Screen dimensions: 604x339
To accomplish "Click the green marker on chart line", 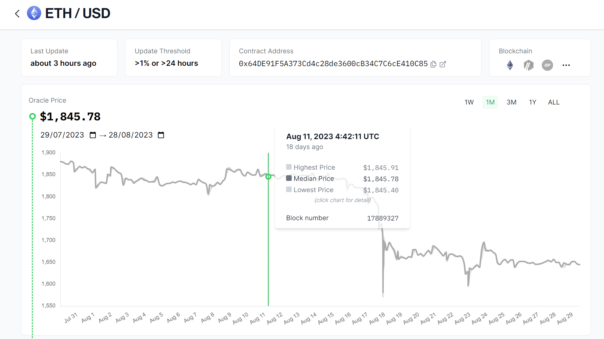I will [x=268, y=177].
